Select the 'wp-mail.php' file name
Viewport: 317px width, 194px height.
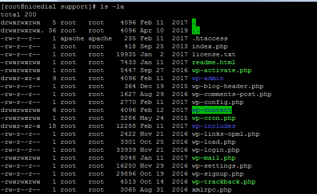click(214, 158)
